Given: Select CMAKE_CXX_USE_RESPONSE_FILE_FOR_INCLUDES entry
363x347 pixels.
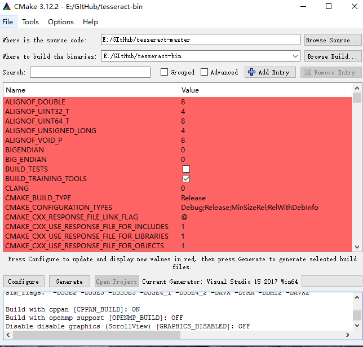Looking at the screenshot, I should click(x=87, y=227).
